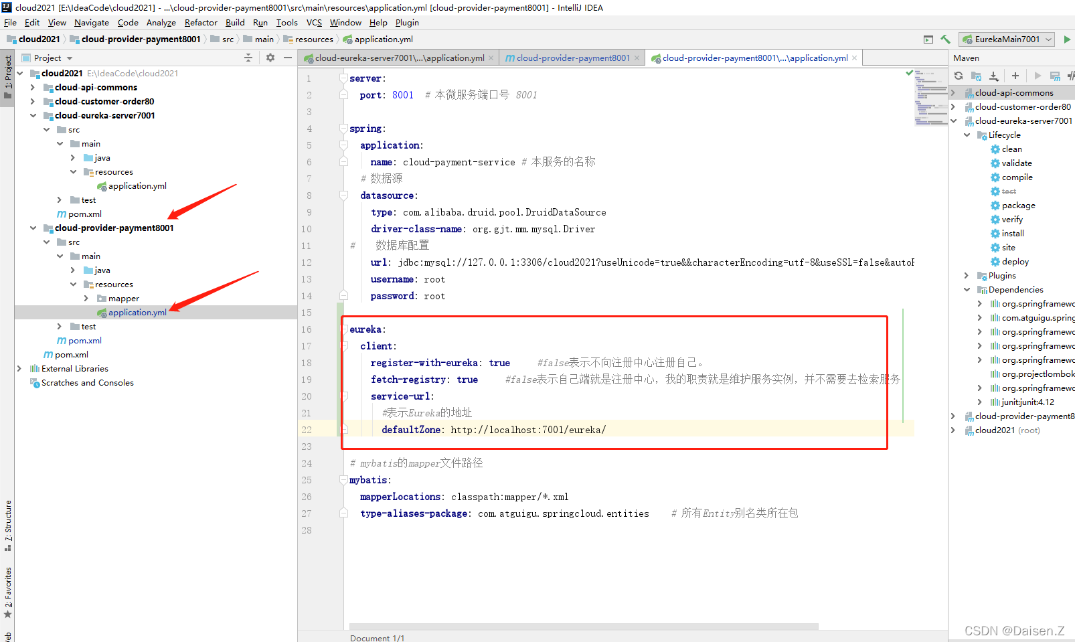1075x642 pixels.
Task: Close the cloud-provider-payment8001 application.yml tab
Action: (x=854, y=58)
